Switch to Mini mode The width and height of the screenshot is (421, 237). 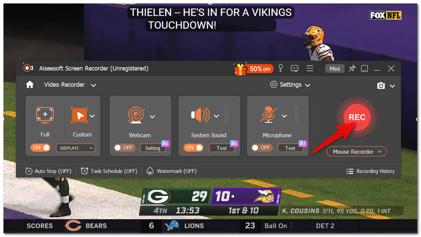coord(335,69)
